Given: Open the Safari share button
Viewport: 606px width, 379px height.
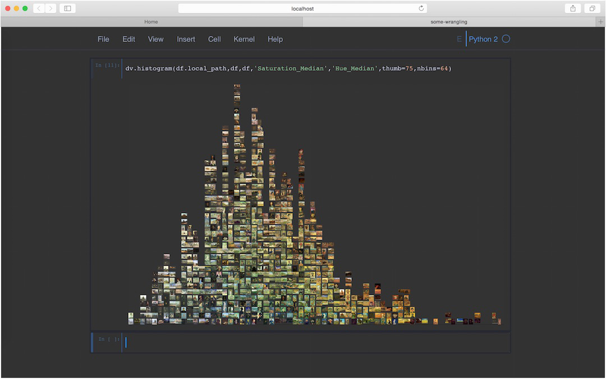Looking at the screenshot, I should click(573, 8).
